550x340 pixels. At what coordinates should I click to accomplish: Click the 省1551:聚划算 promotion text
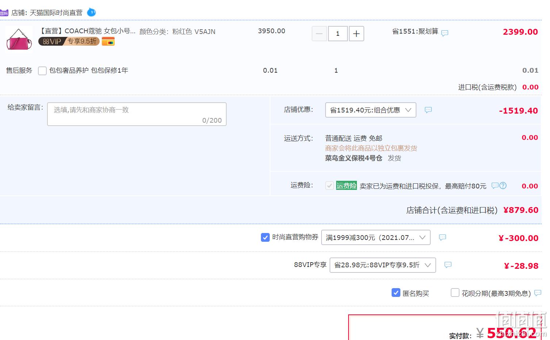pyautogui.click(x=415, y=31)
